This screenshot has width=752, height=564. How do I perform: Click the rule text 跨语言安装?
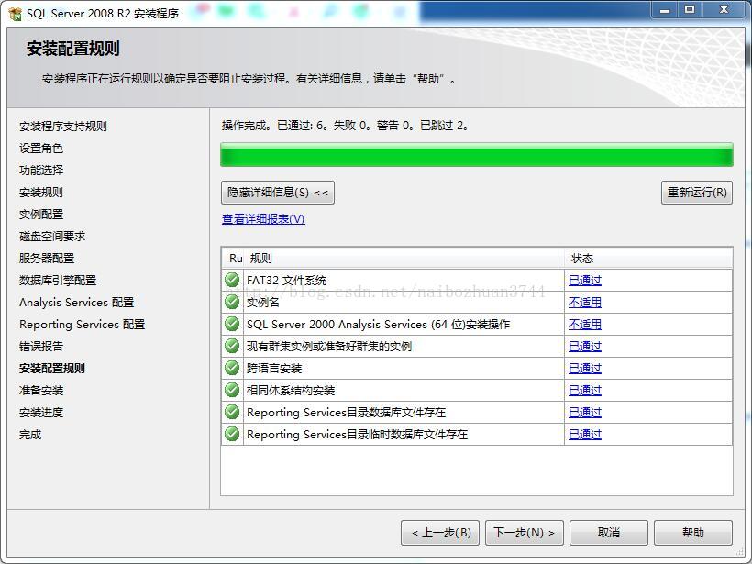[x=274, y=369]
